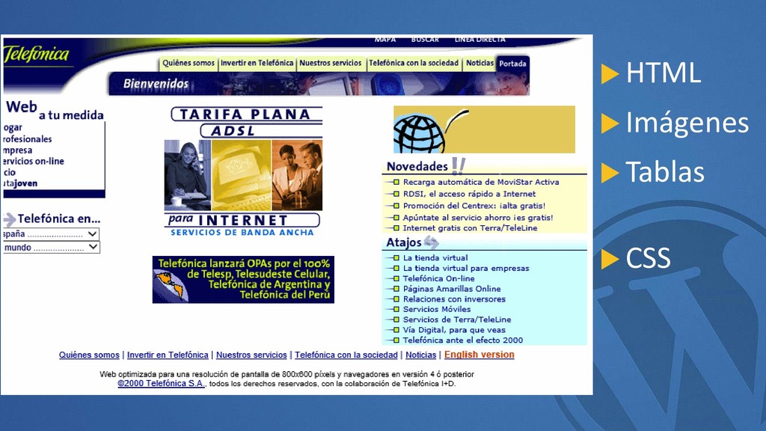The image size is (766, 431).
Task: Open the Empresa sidebar link
Action: click(x=18, y=150)
